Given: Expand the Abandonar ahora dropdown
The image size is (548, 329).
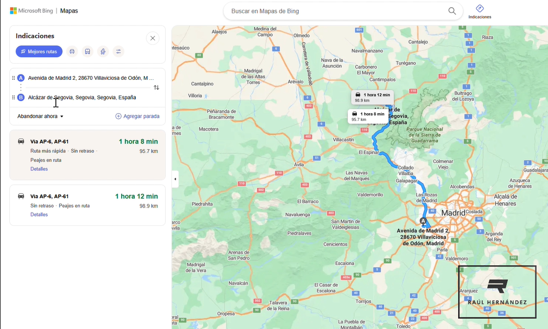Looking at the screenshot, I should point(40,116).
